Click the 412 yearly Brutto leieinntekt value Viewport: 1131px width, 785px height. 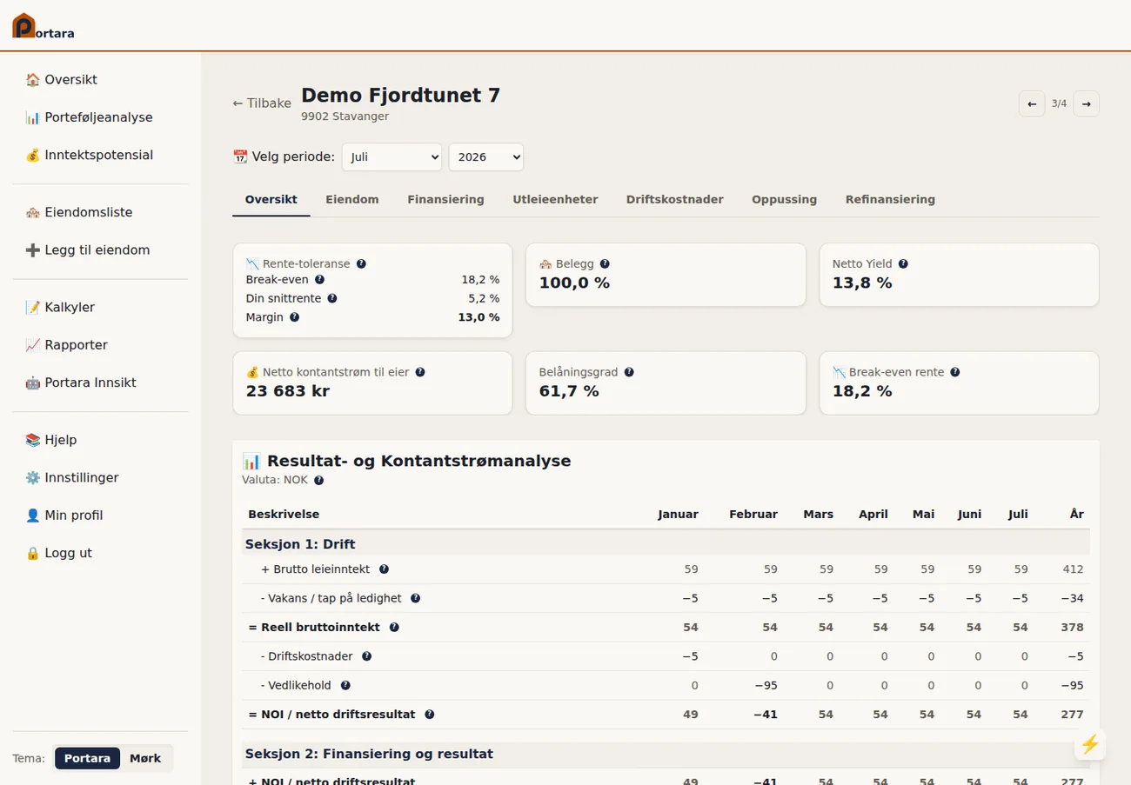coord(1073,569)
